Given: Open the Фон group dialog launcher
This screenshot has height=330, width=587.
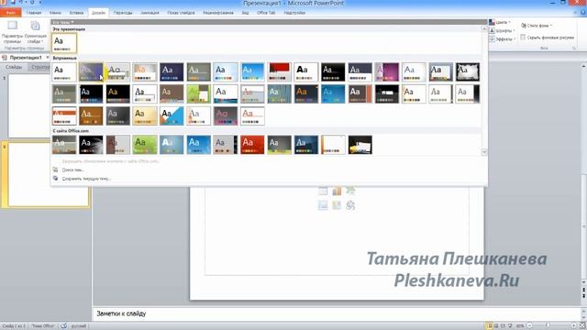Looking at the screenshot, I should tap(573, 49).
